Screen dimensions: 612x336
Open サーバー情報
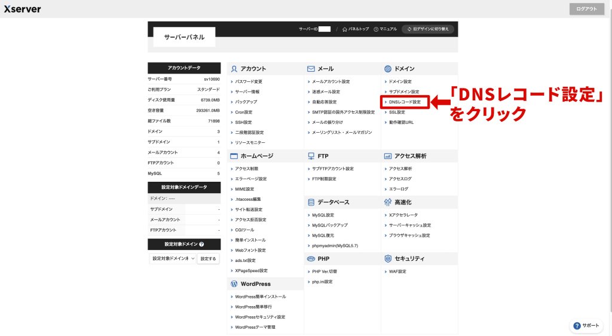coord(247,91)
